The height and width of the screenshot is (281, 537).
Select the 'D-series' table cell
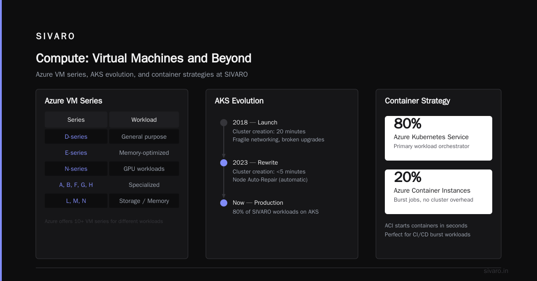(76, 136)
